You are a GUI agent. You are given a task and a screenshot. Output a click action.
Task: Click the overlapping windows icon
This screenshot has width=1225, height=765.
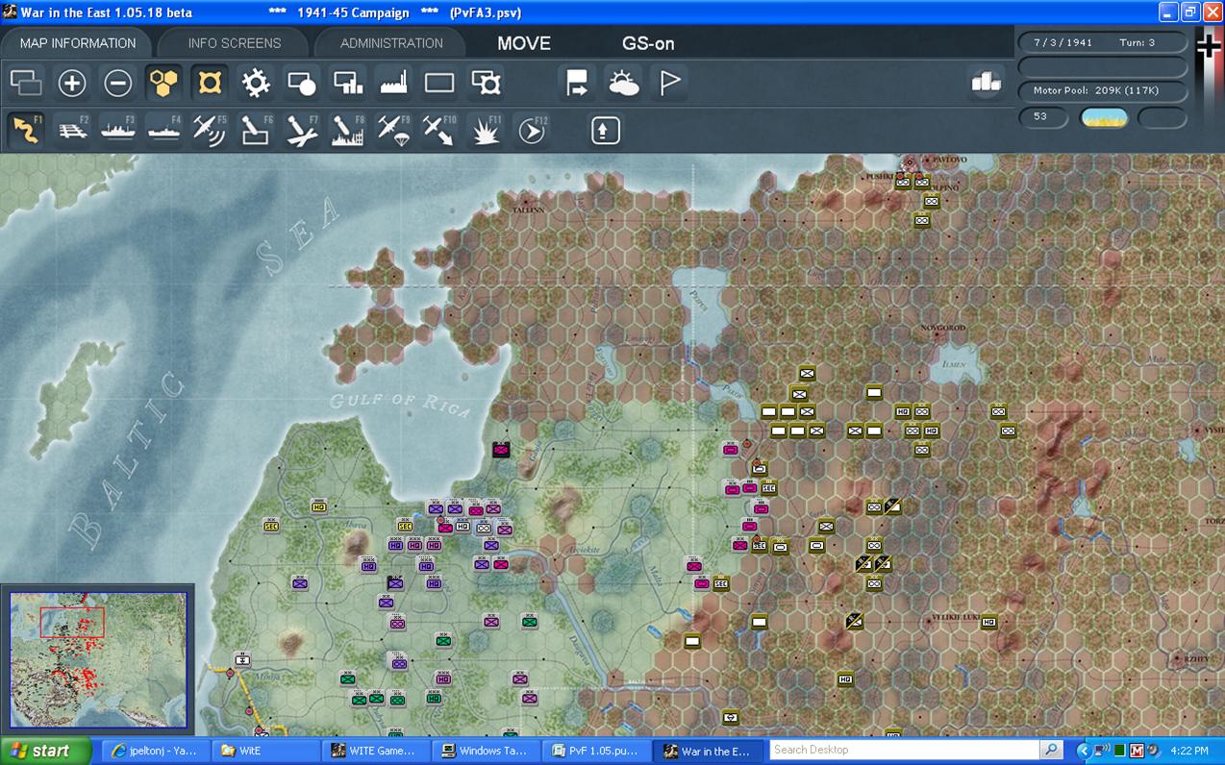pyautogui.click(x=26, y=83)
